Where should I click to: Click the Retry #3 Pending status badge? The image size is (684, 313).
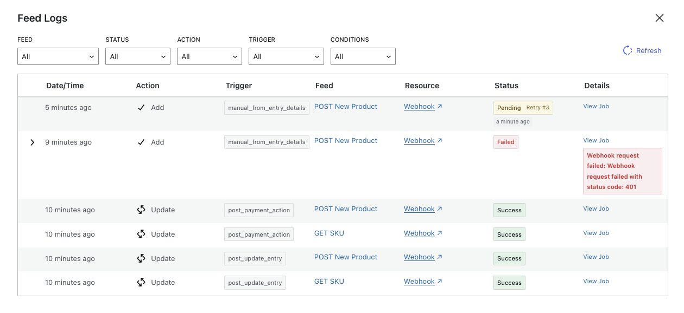pos(523,108)
